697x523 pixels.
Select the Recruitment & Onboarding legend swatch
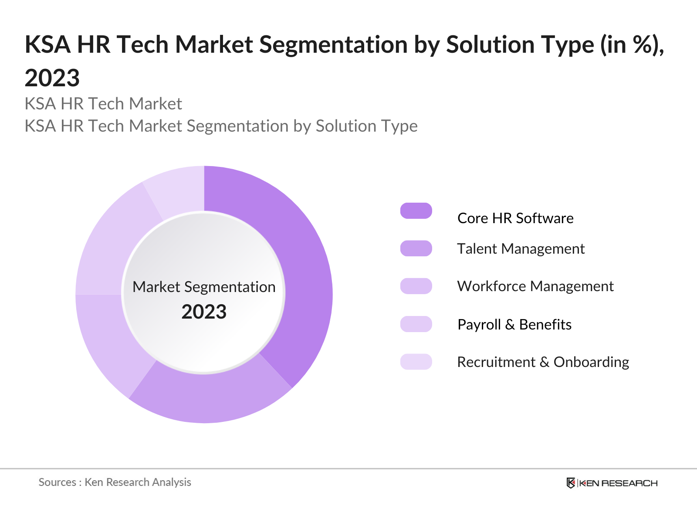(x=416, y=362)
